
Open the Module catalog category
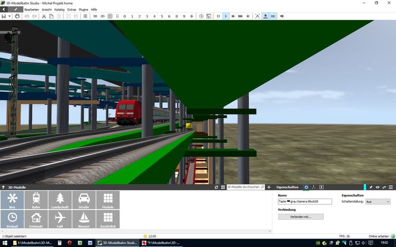click(x=108, y=200)
